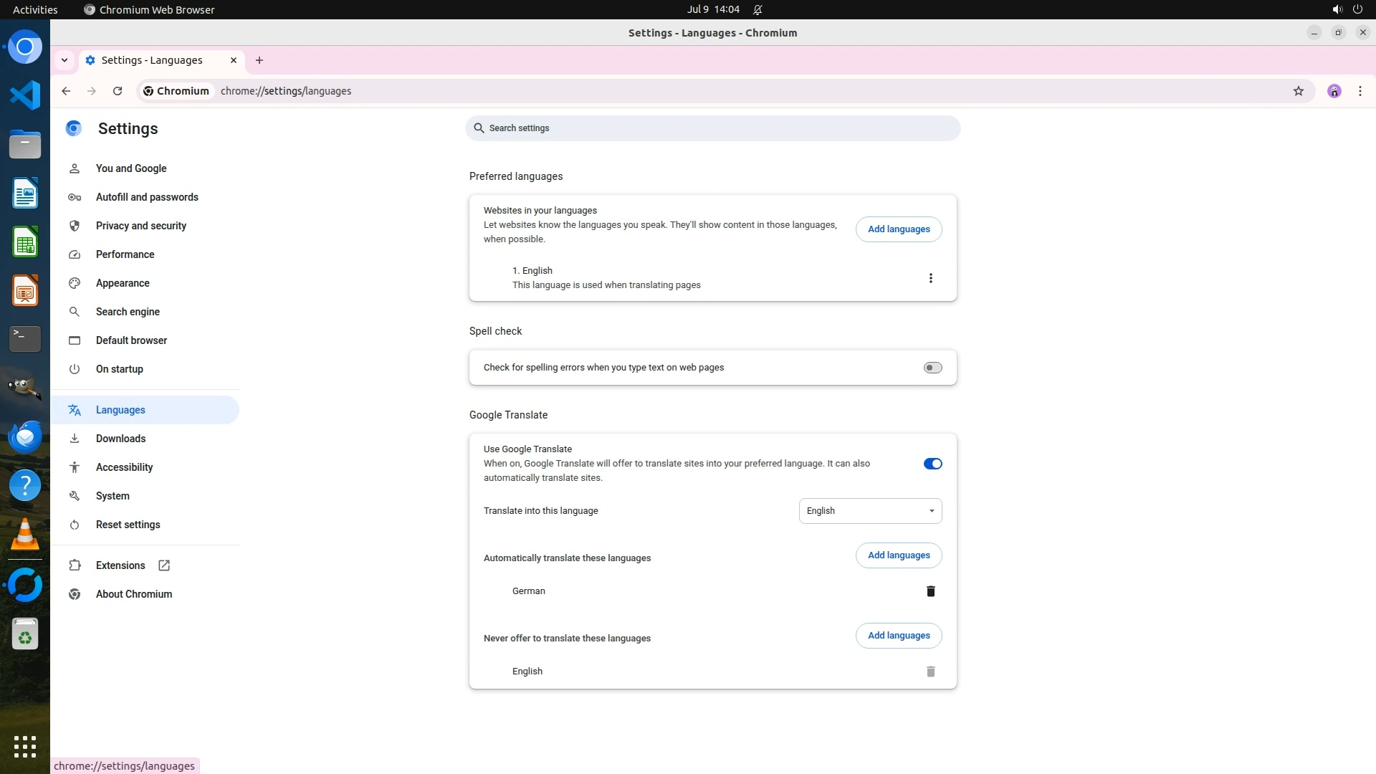The image size is (1376, 774).
Task: Click into the Search settings field
Action: (712, 128)
